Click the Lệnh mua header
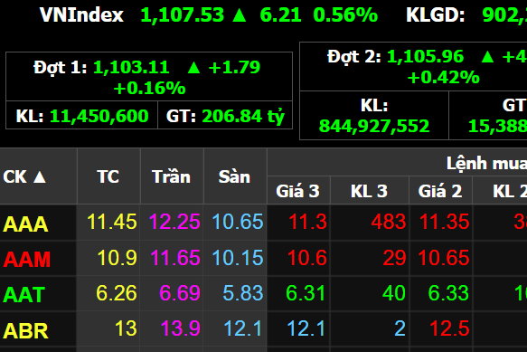The image size is (527, 352). [x=486, y=164]
